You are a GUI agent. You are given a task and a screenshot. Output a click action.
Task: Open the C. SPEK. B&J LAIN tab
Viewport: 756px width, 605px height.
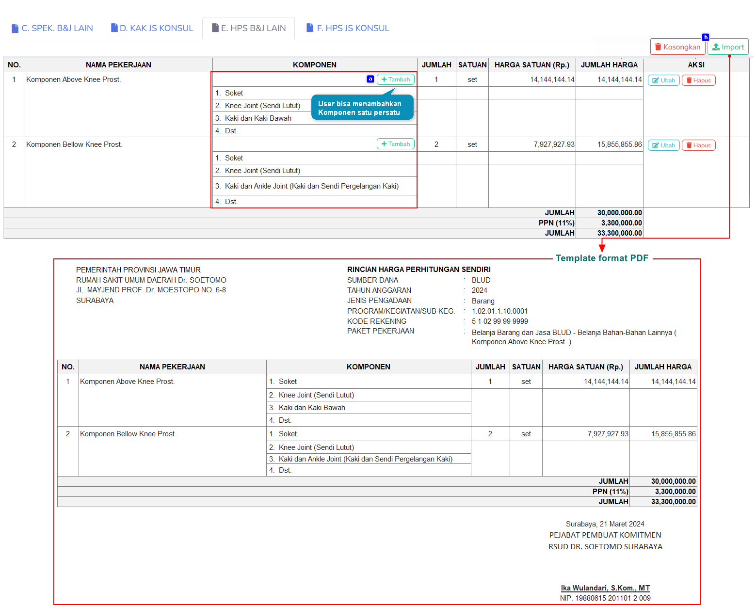(52, 28)
